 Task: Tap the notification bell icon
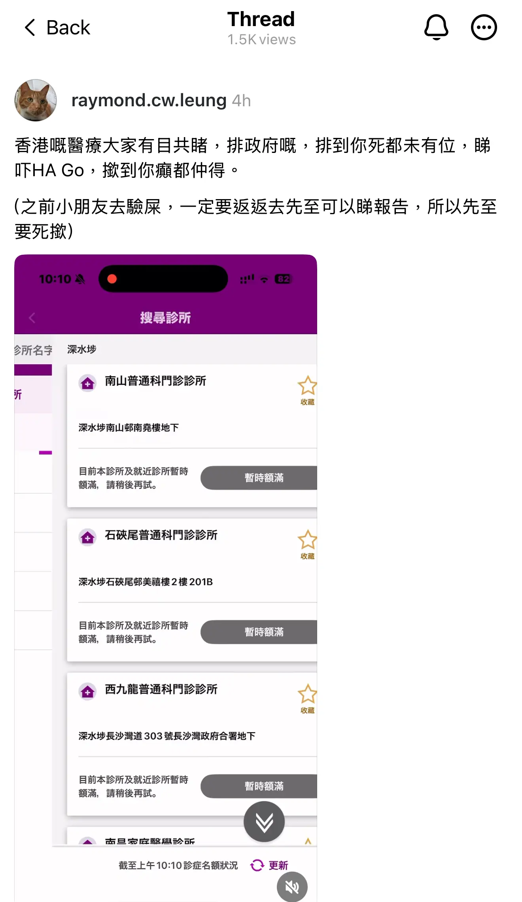click(x=436, y=27)
